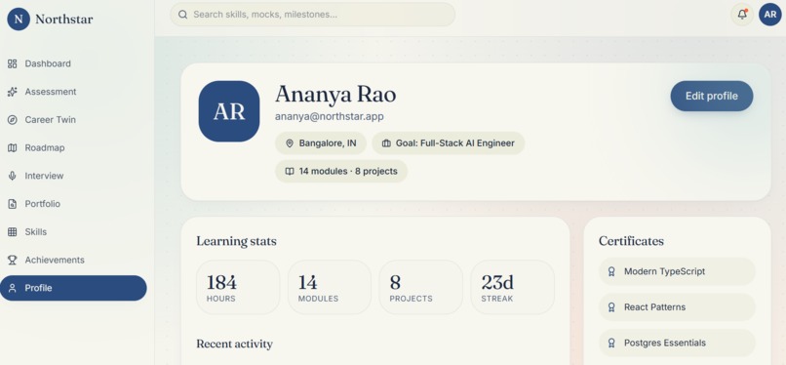Click the Ananya Rao name heading

335,95
